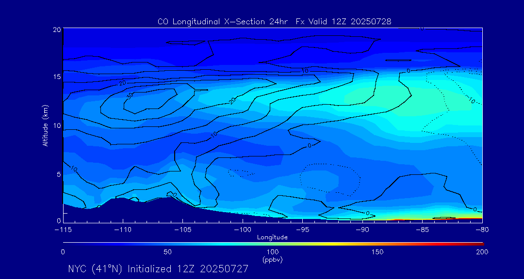The height and width of the screenshot is (279, 524).
Task: Click the colorbar scale label 50
Action: pos(168,252)
